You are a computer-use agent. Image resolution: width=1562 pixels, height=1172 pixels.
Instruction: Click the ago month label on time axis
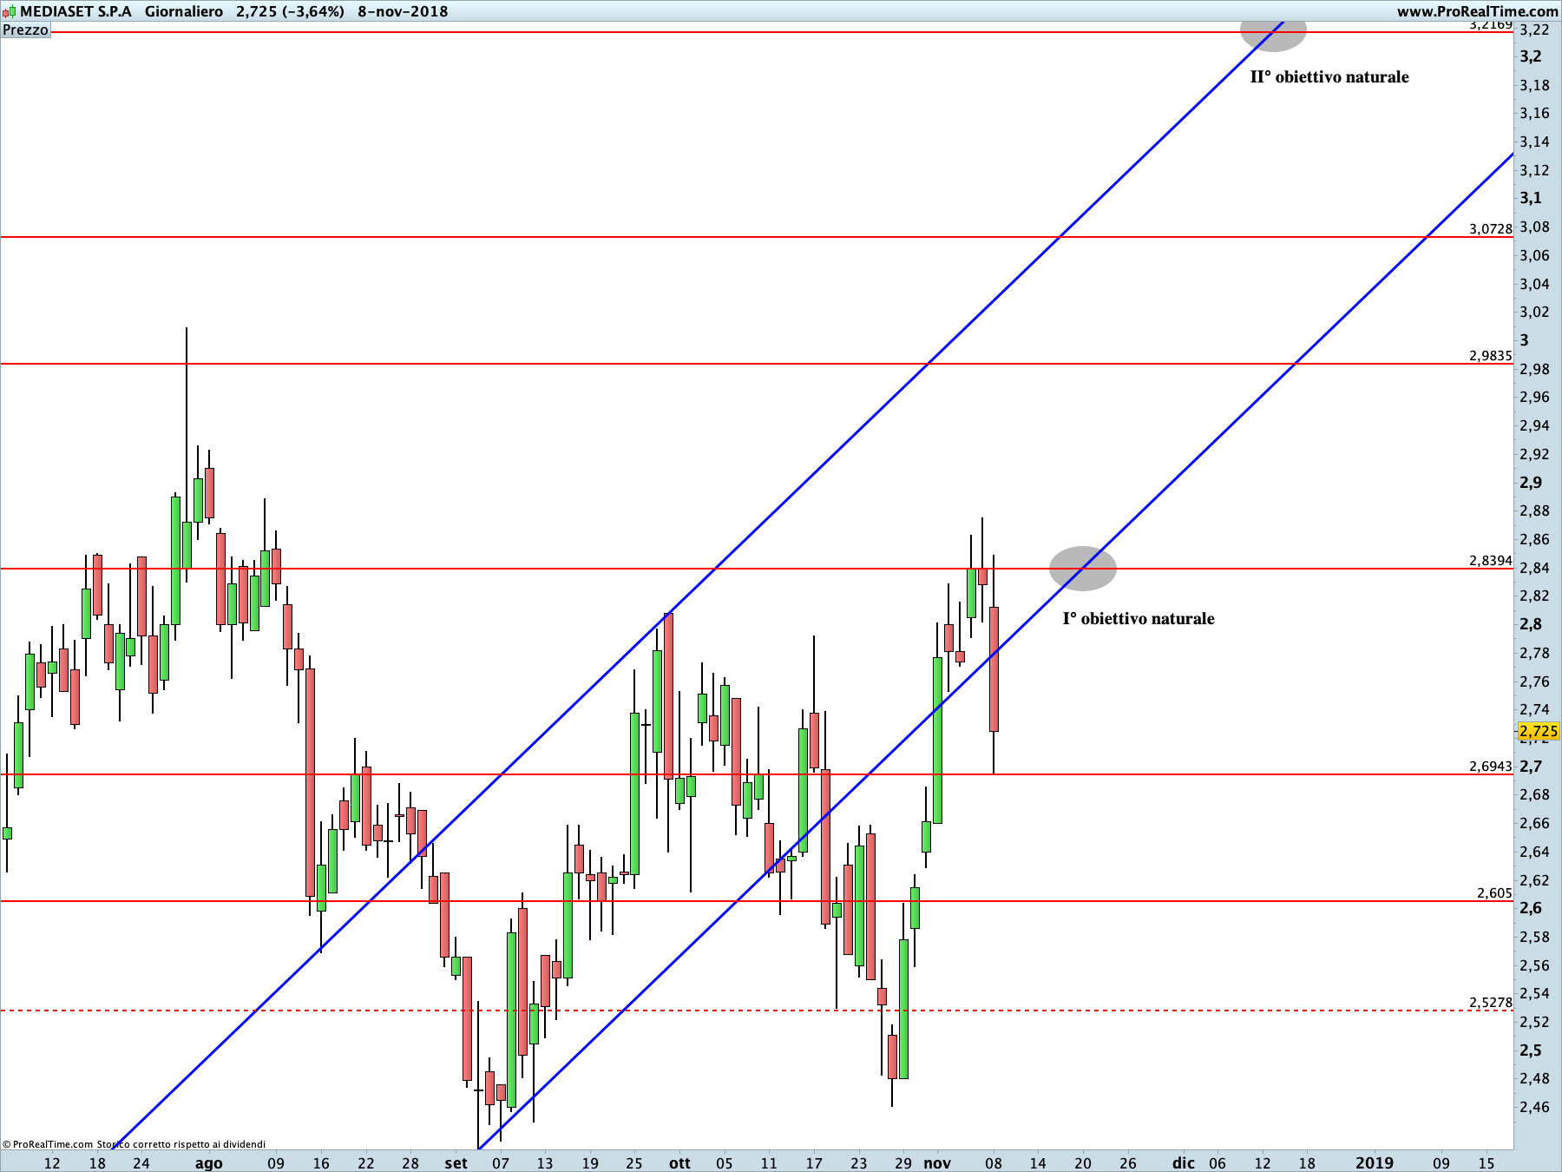pyautogui.click(x=209, y=1163)
